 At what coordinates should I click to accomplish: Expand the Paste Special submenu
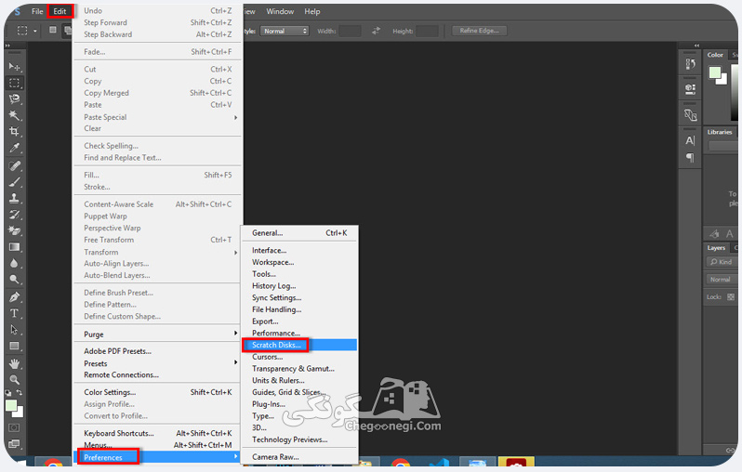pos(157,117)
